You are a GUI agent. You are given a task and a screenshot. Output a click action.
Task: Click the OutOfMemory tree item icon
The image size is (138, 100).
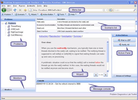click(x=9, y=35)
